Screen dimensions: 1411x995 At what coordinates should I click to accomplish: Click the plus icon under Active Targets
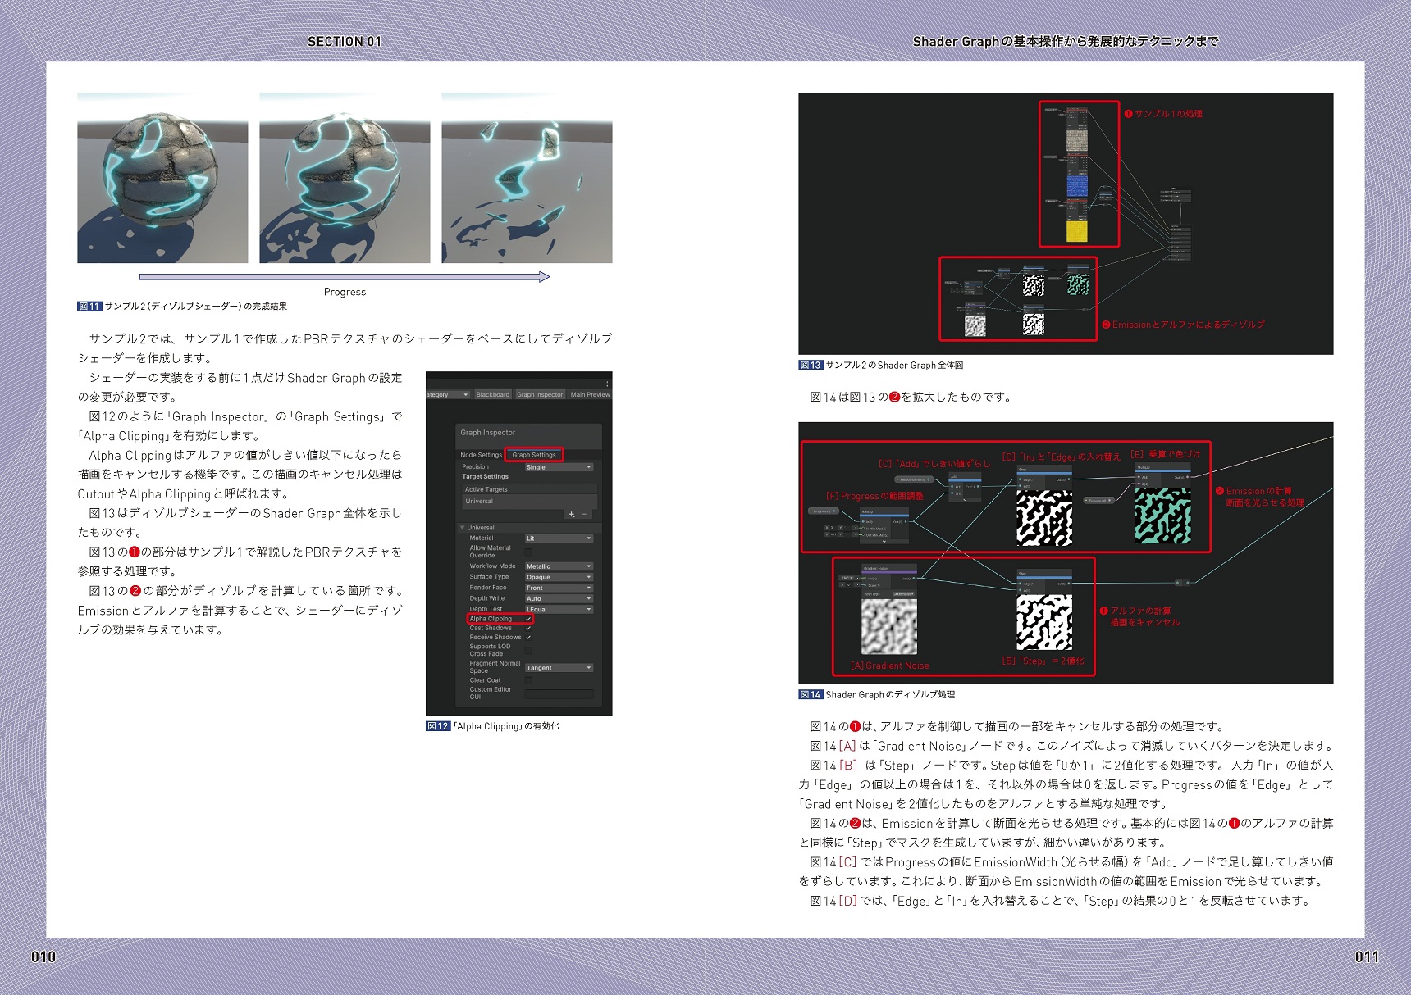coord(571,514)
